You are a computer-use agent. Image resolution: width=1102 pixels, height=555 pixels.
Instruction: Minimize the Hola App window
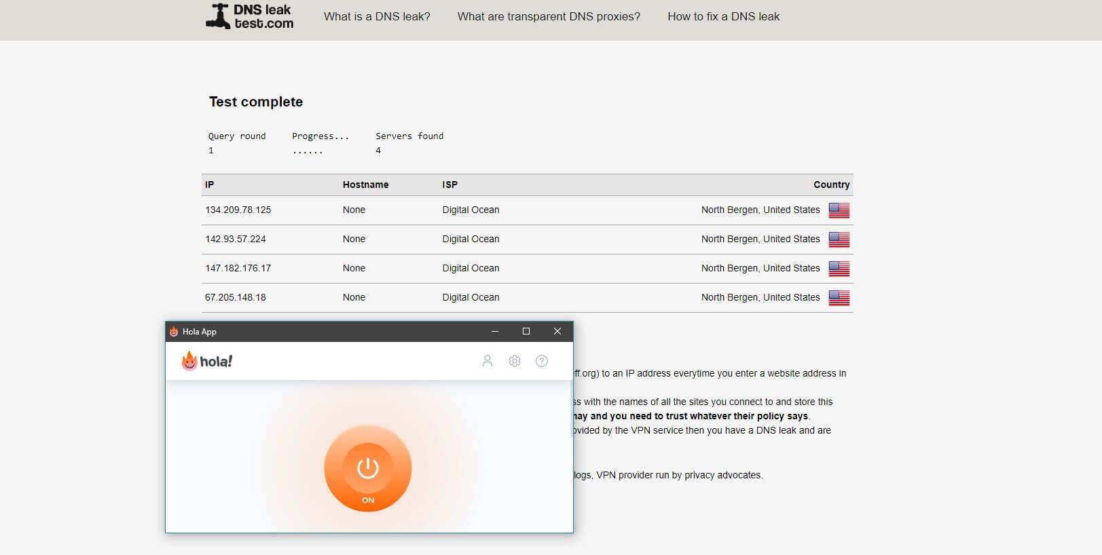(495, 331)
